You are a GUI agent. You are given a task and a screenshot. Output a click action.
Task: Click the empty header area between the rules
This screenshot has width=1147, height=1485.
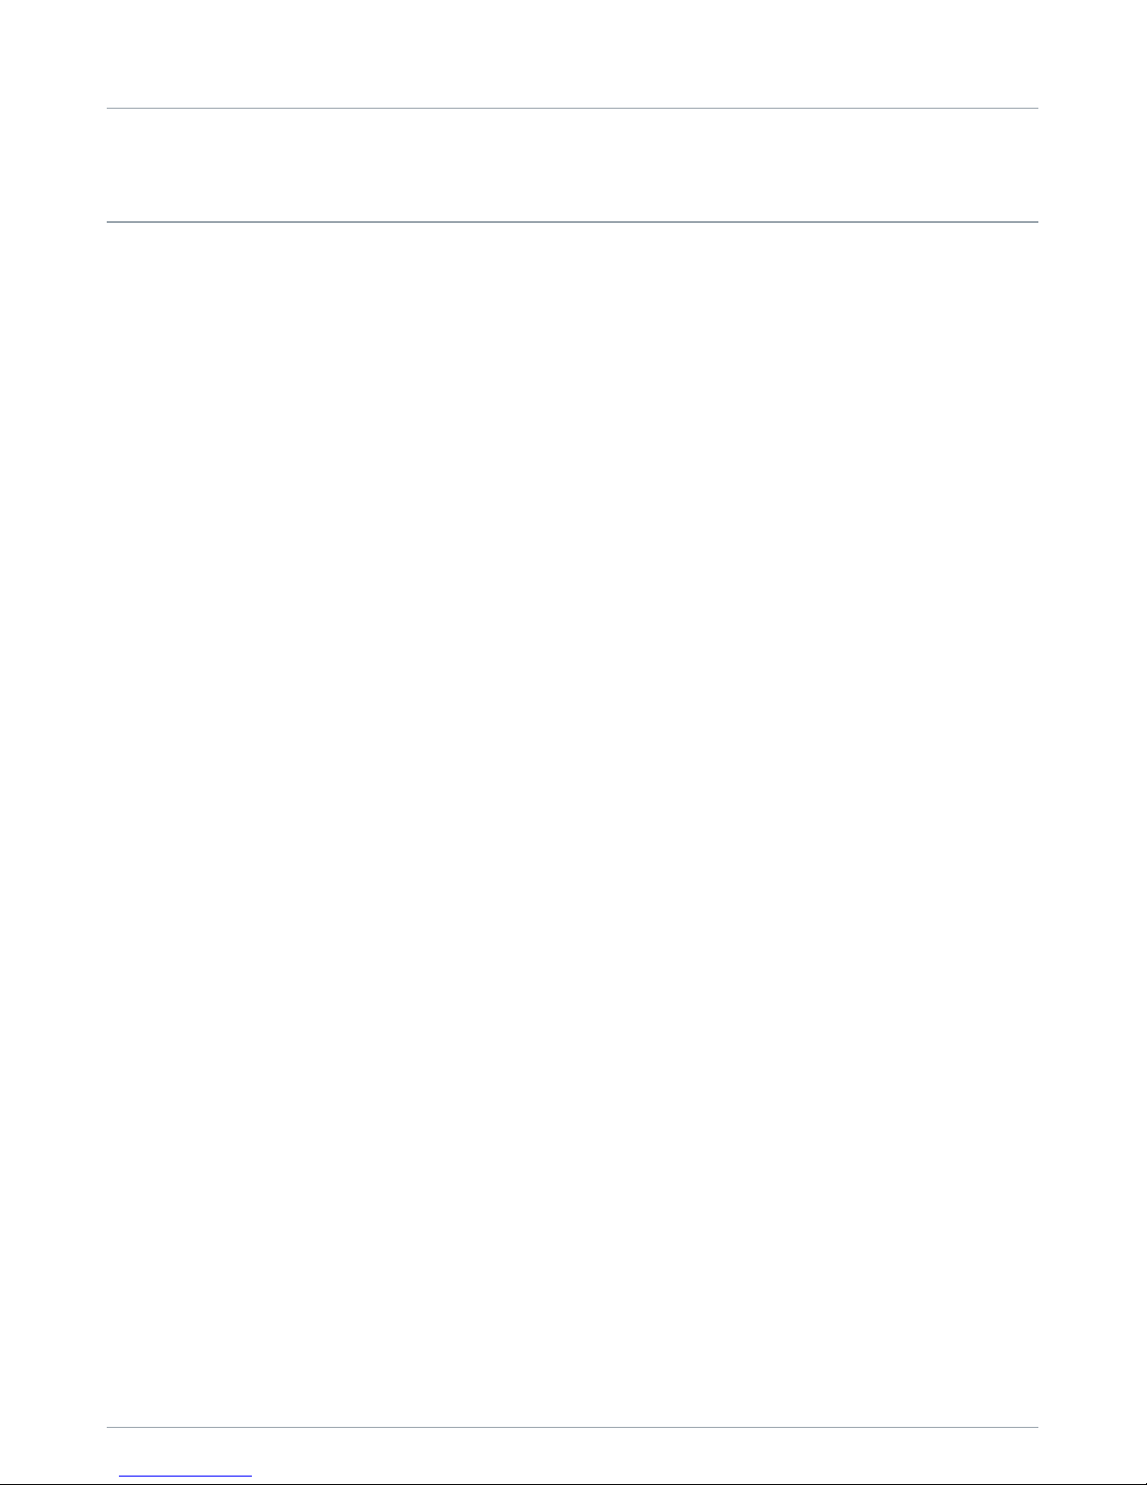572,165
